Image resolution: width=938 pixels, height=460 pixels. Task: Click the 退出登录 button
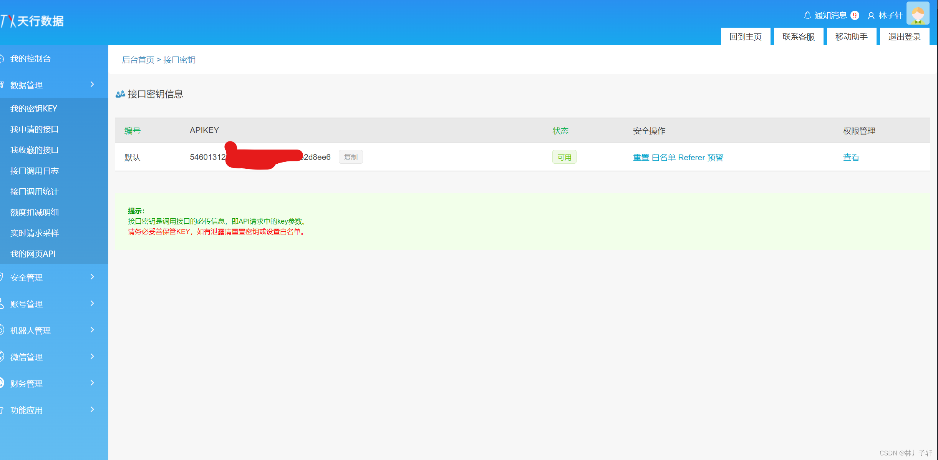(x=904, y=37)
